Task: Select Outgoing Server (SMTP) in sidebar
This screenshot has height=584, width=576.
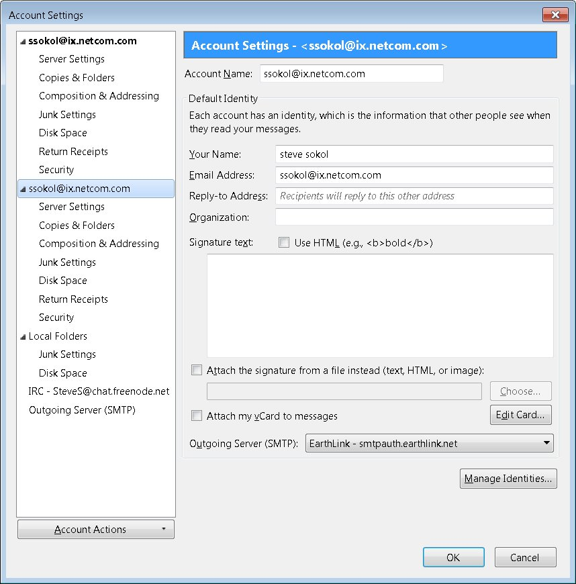Action: click(x=82, y=410)
